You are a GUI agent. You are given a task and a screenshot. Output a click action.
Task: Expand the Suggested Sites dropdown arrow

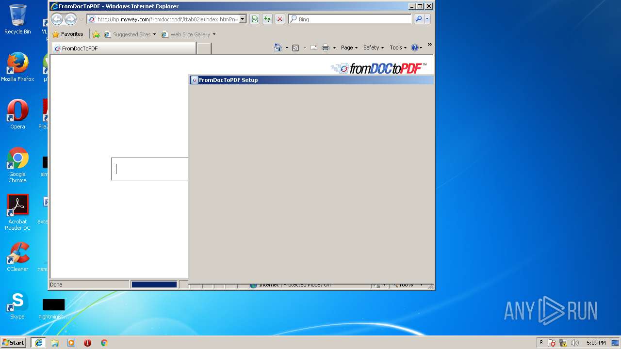154,34
